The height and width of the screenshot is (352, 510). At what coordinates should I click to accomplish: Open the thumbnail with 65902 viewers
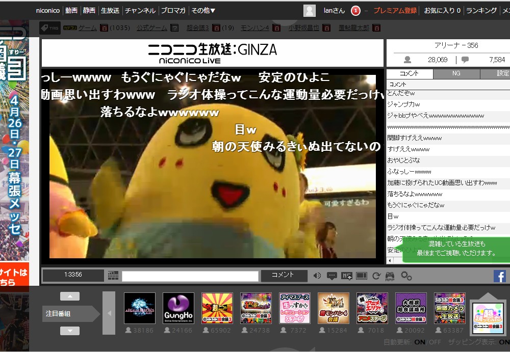(x=217, y=308)
